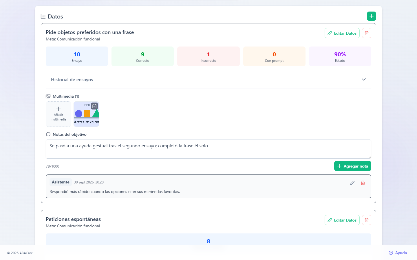Click the '78/1000' character counter
The height and width of the screenshot is (260, 417).
pyautogui.click(x=52, y=166)
